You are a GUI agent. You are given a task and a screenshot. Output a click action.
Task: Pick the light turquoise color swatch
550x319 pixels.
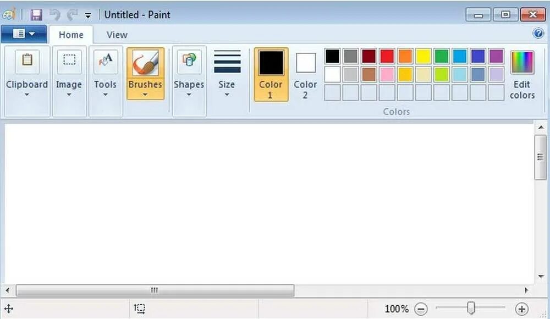[x=460, y=74]
